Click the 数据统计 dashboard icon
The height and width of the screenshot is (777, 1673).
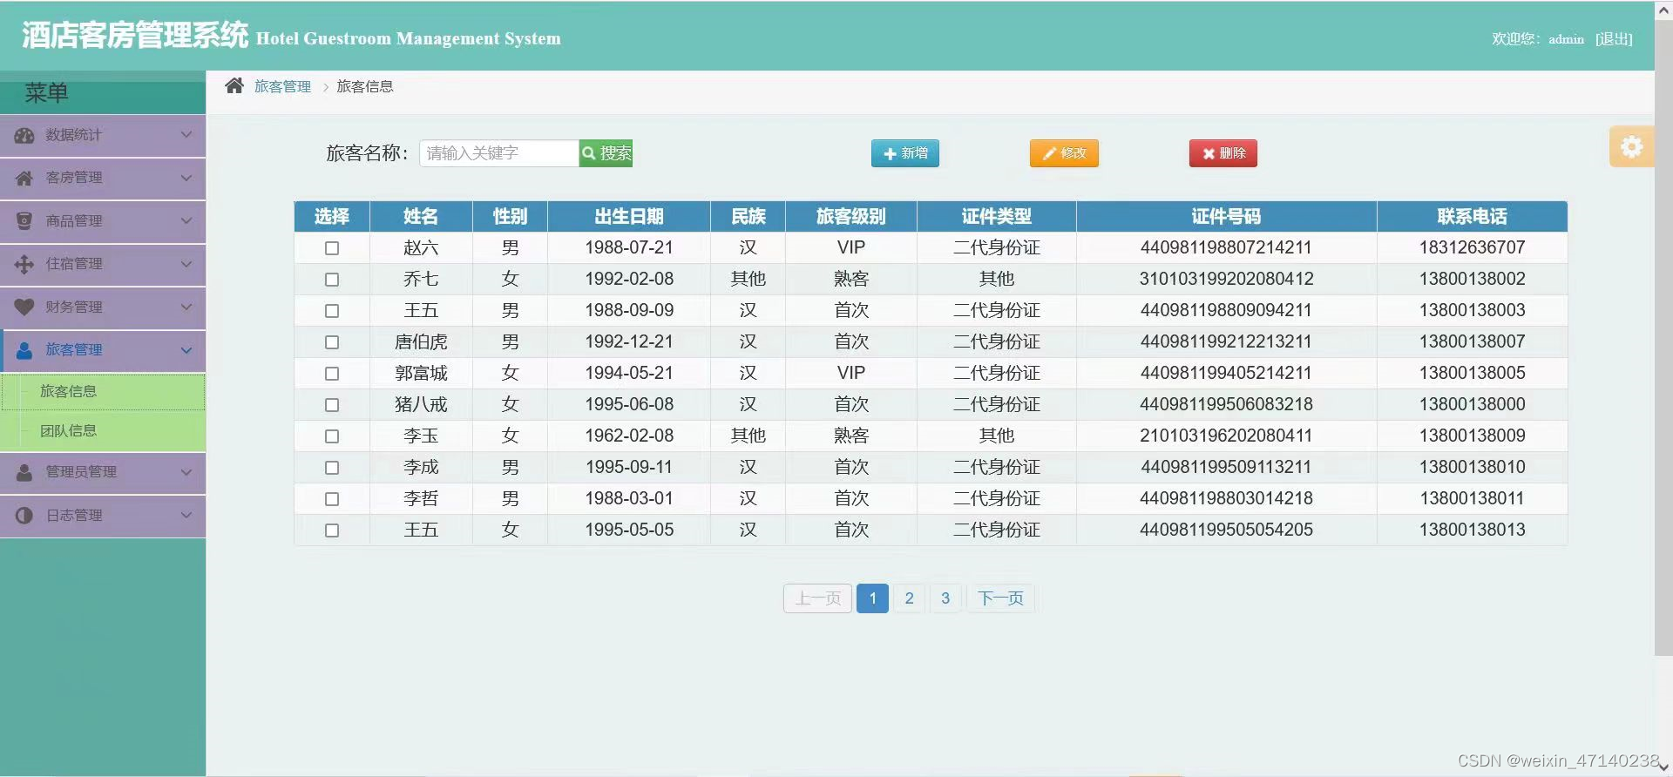point(24,135)
